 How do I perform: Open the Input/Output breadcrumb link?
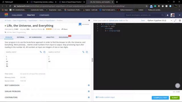pyautogui.click(x=33, y=20)
